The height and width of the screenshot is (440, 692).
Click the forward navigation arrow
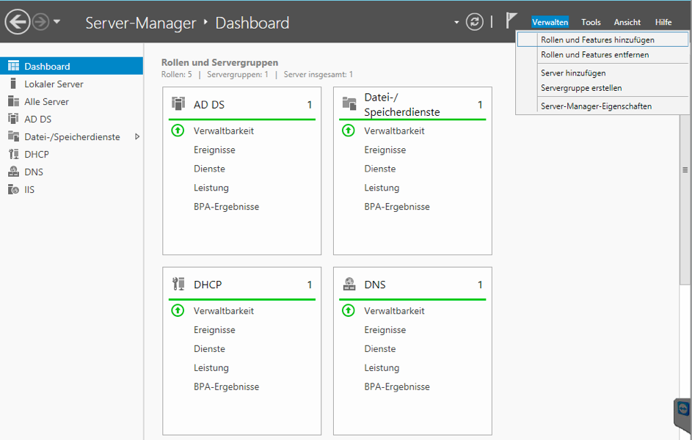pos(40,21)
